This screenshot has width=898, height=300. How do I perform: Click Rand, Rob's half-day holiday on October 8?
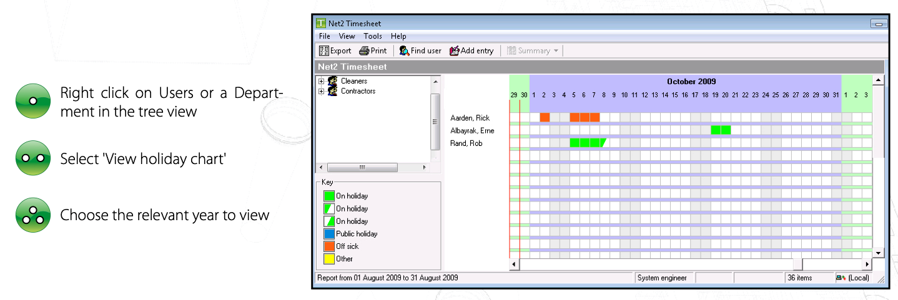point(604,143)
